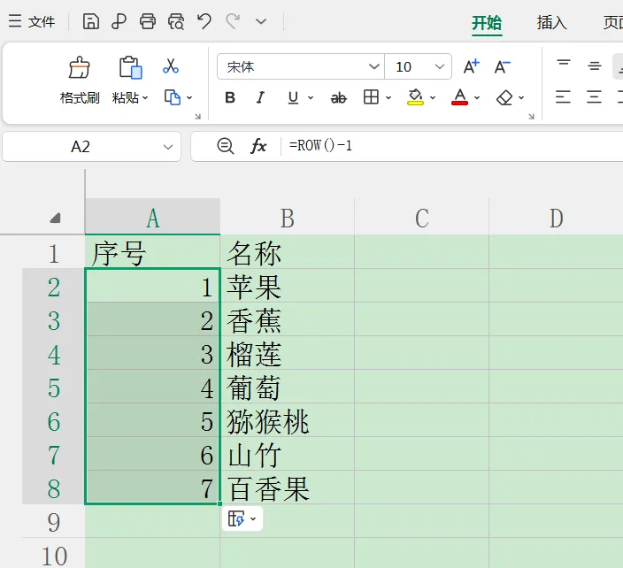Center text horizontally icon
Screen dimensions: 623x568
[595, 97]
